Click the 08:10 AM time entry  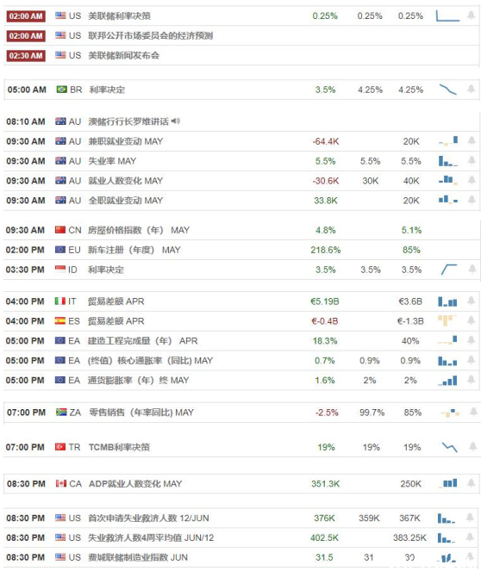tap(26, 121)
